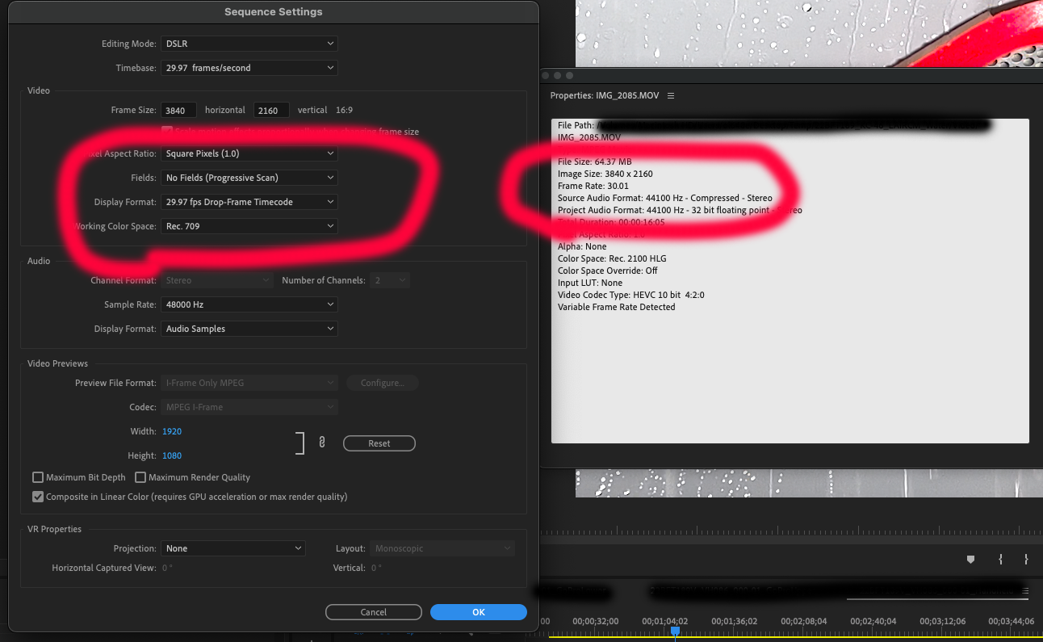The width and height of the screenshot is (1043, 642).
Task: Enable the Maximum Render Quality checkbox
Action: [141, 477]
